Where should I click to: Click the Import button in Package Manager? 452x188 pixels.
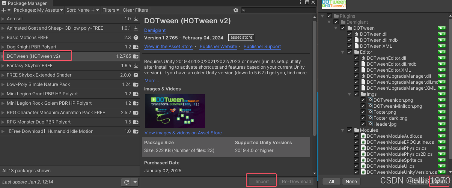tap(262, 182)
